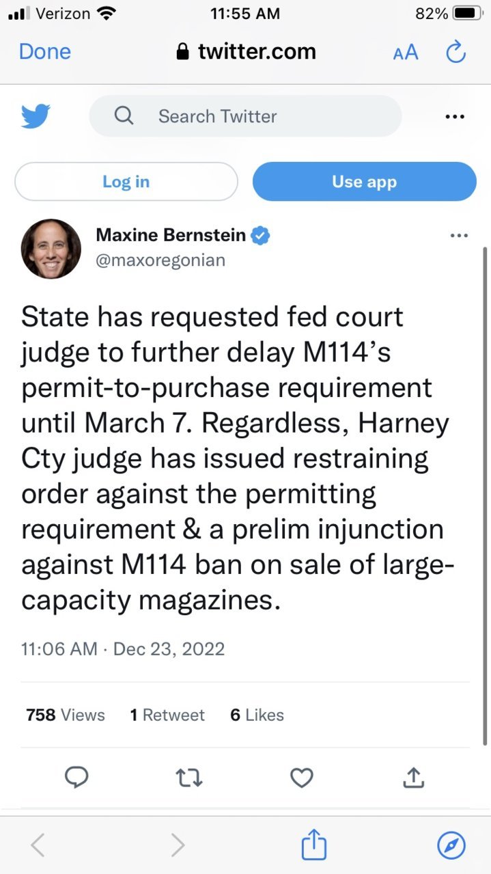The image size is (491, 874).
Task: Open AA text size reader menu
Action: (x=406, y=53)
